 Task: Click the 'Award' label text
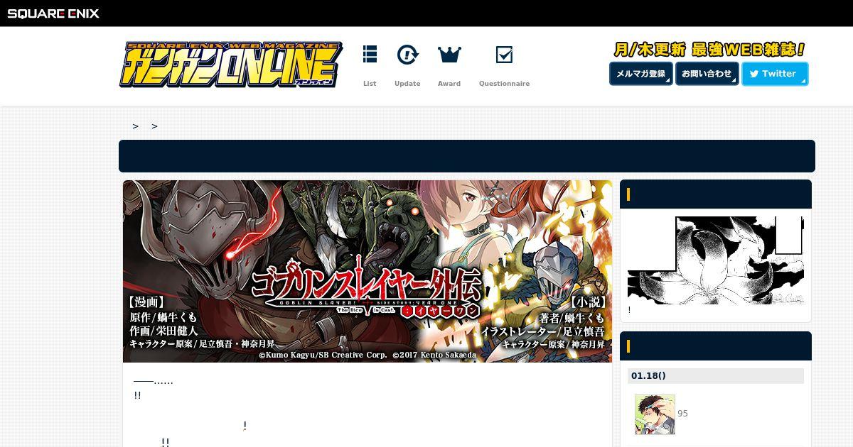point(449,84)
